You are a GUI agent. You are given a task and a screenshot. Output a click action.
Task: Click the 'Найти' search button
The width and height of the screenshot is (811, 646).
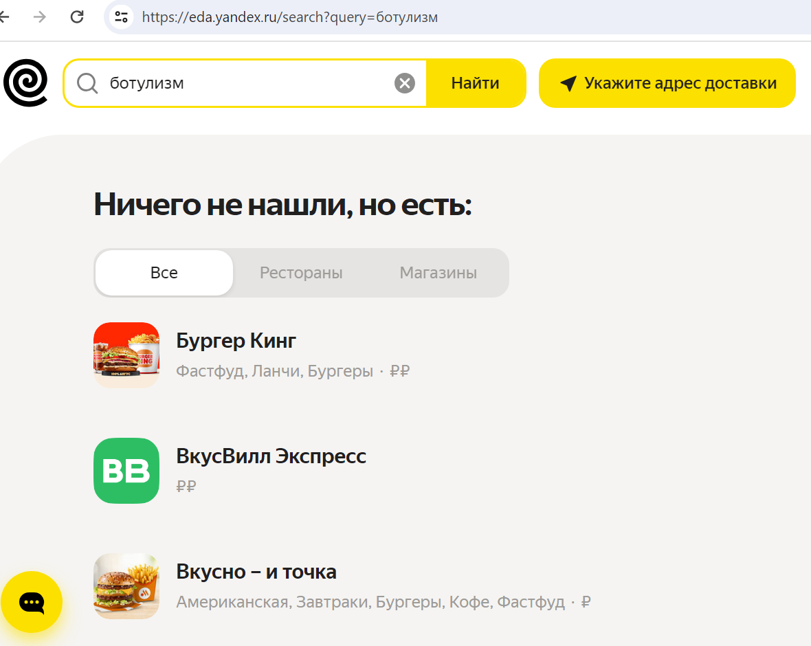coord(476,83)
